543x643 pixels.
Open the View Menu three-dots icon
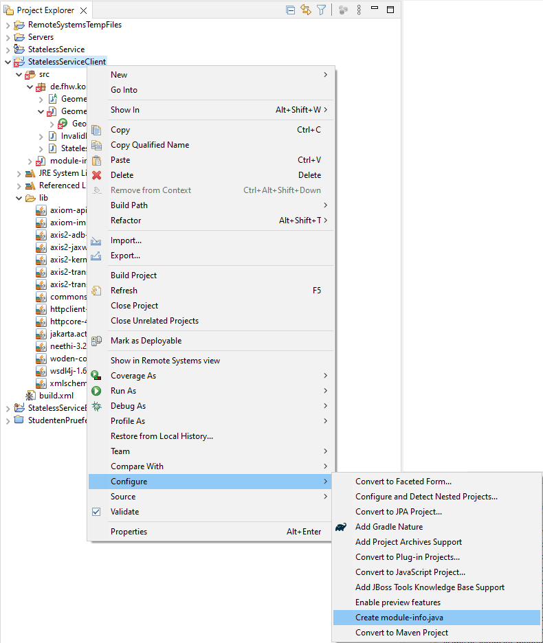click(359, 10)
